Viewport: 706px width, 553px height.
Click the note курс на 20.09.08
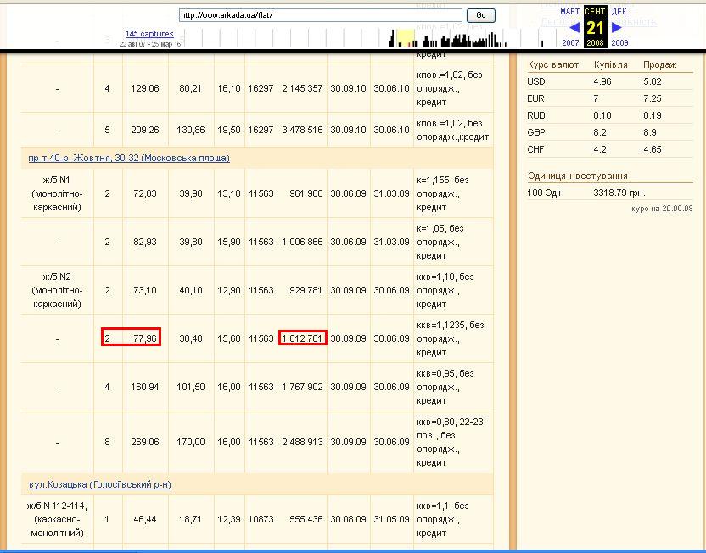point(662,209)
